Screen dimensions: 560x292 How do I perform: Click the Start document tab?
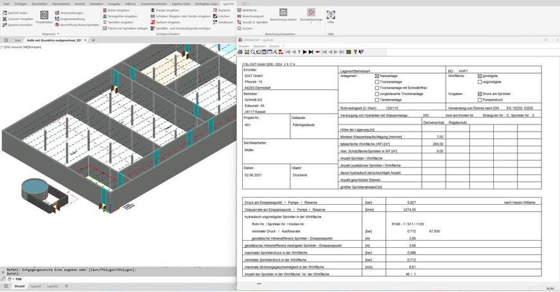(x=18, y=40)
